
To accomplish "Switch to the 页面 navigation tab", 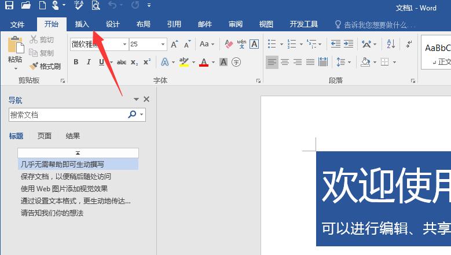I will (45, 136).
